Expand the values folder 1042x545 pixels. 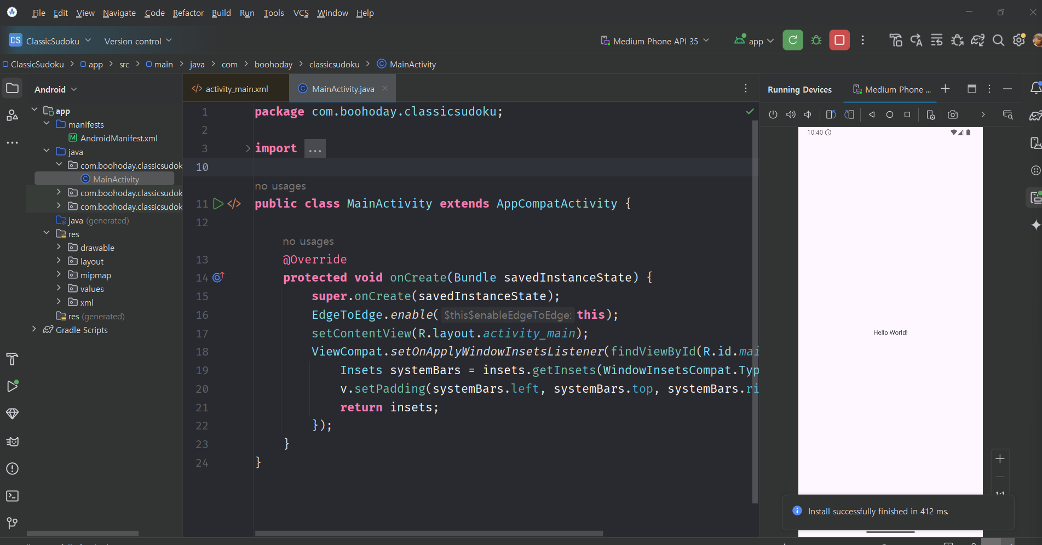tap(59, 288)
